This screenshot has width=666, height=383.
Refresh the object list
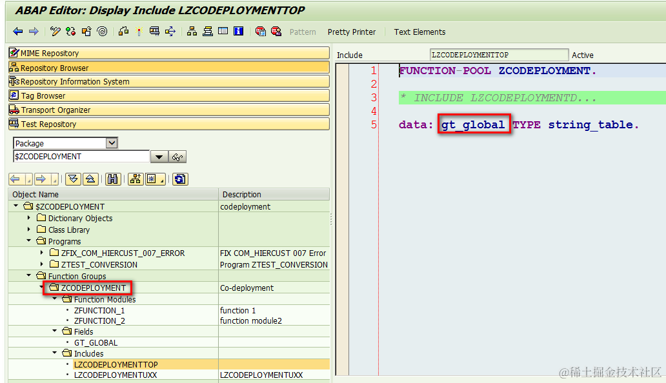click(x=180, y=179)
